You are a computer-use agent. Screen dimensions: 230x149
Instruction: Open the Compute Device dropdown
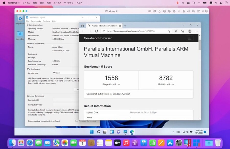66,105
